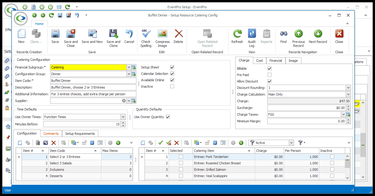Viewport: 375px width, 196px height.
Task: Select the Configuration tab
Action: tap(27, 133)
